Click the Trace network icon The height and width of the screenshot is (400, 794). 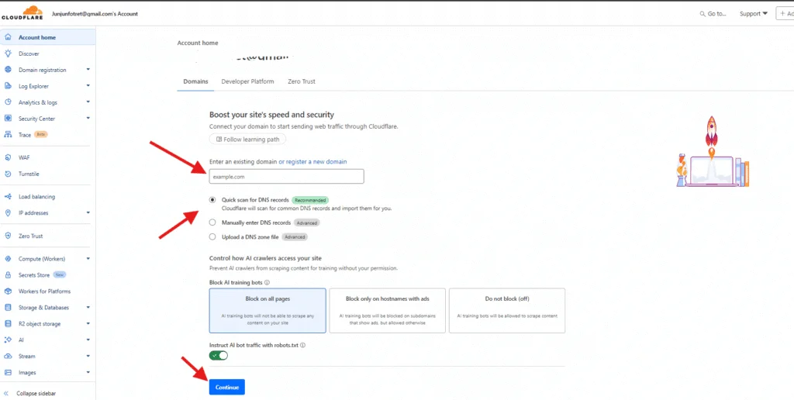pyautogui.click(x=8, y=135)
